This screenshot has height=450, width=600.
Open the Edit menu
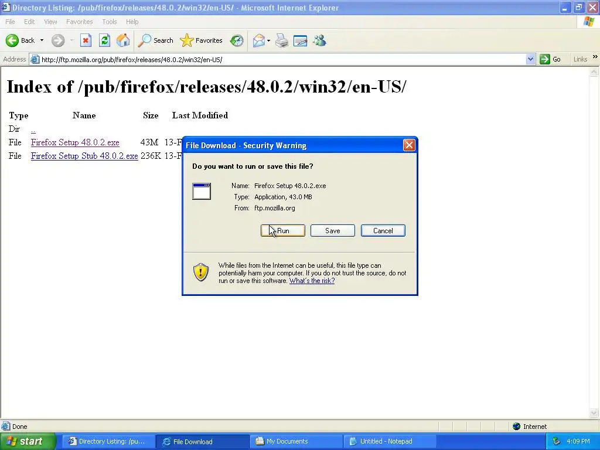[x=29, y=22]
